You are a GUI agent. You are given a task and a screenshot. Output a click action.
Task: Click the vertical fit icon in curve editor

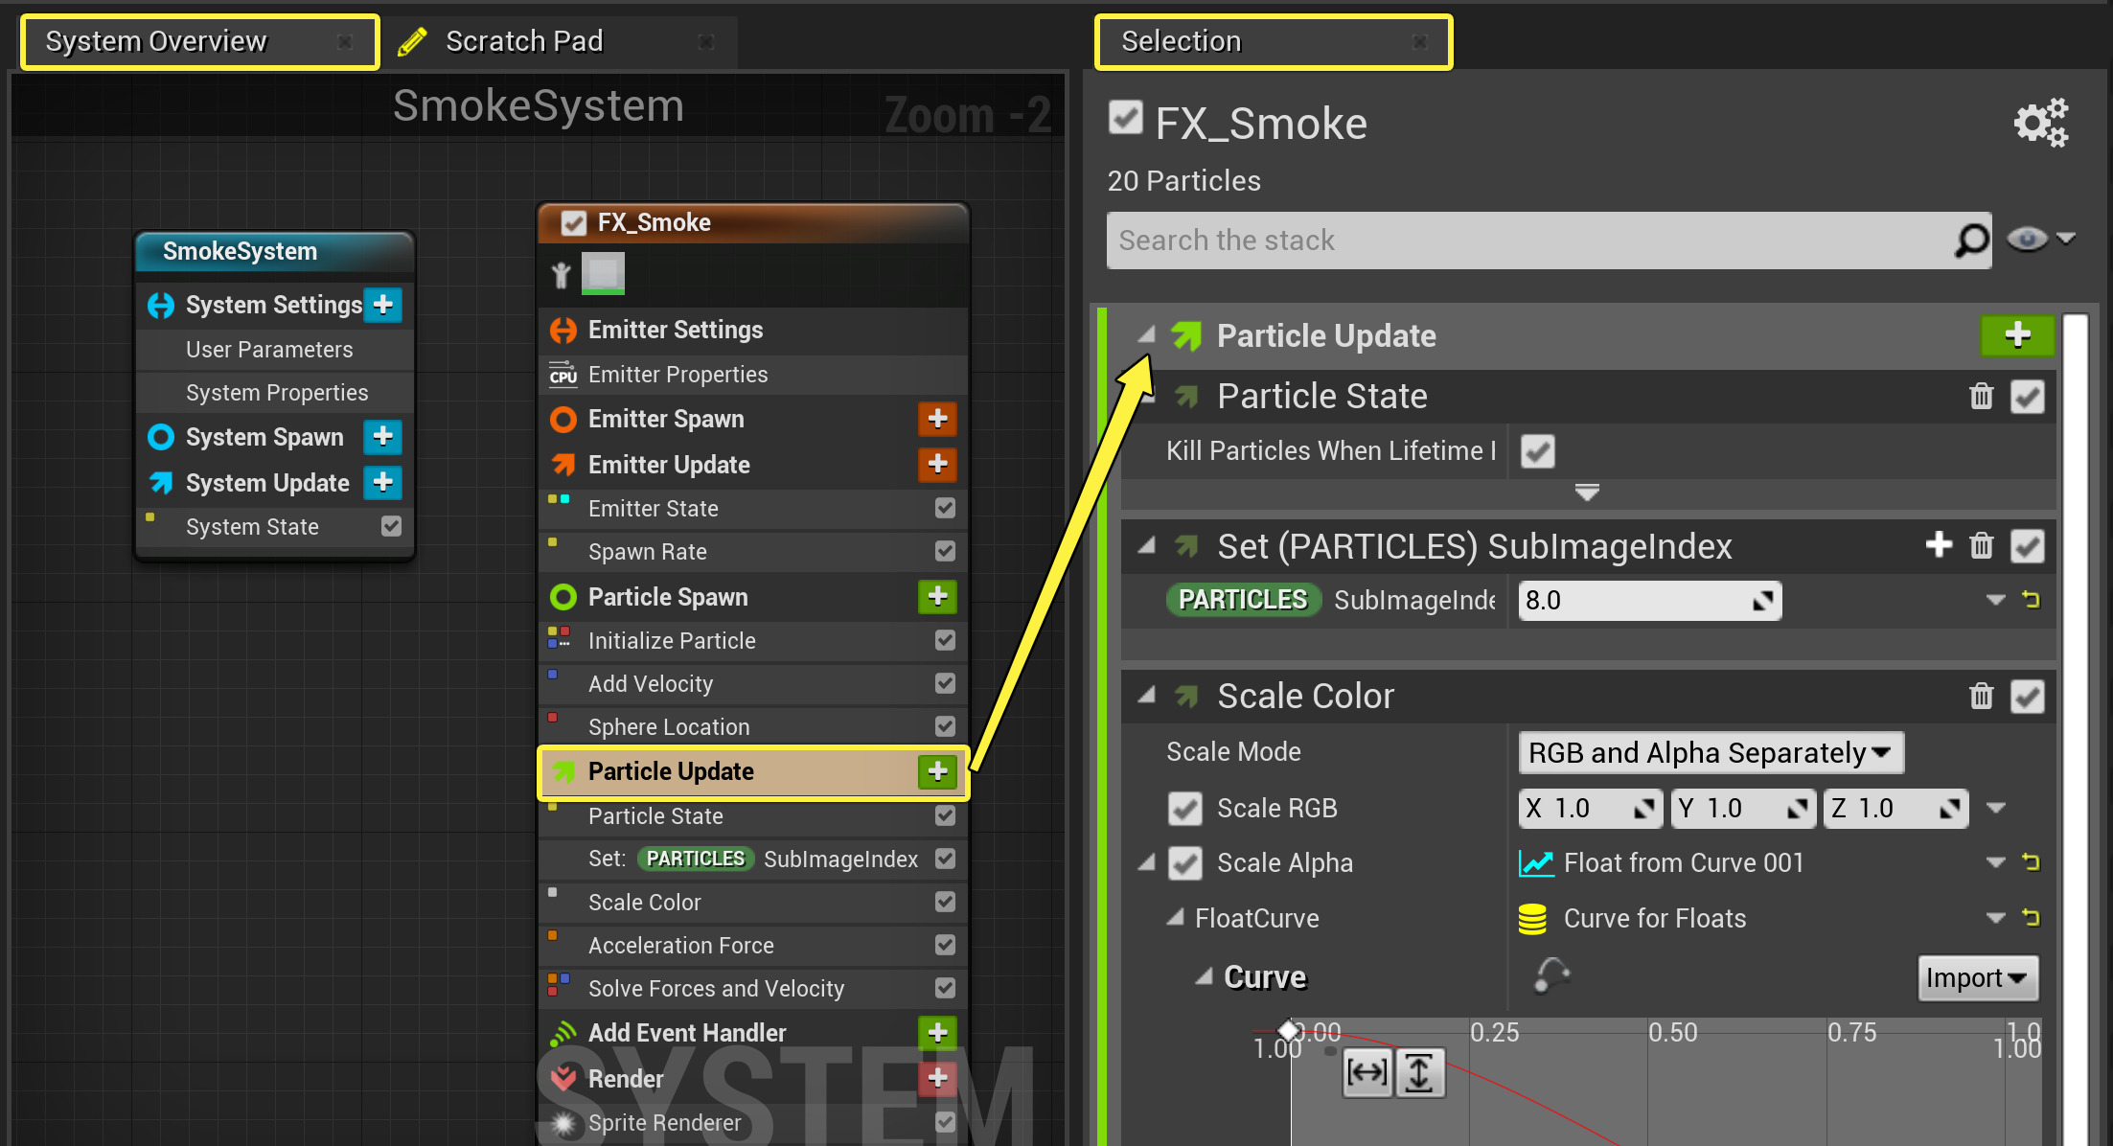(1419, 1072)
